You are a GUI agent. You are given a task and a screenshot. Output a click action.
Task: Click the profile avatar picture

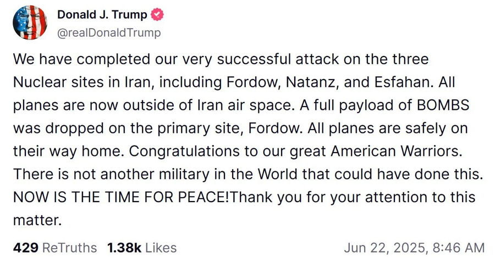pos(29,23)
